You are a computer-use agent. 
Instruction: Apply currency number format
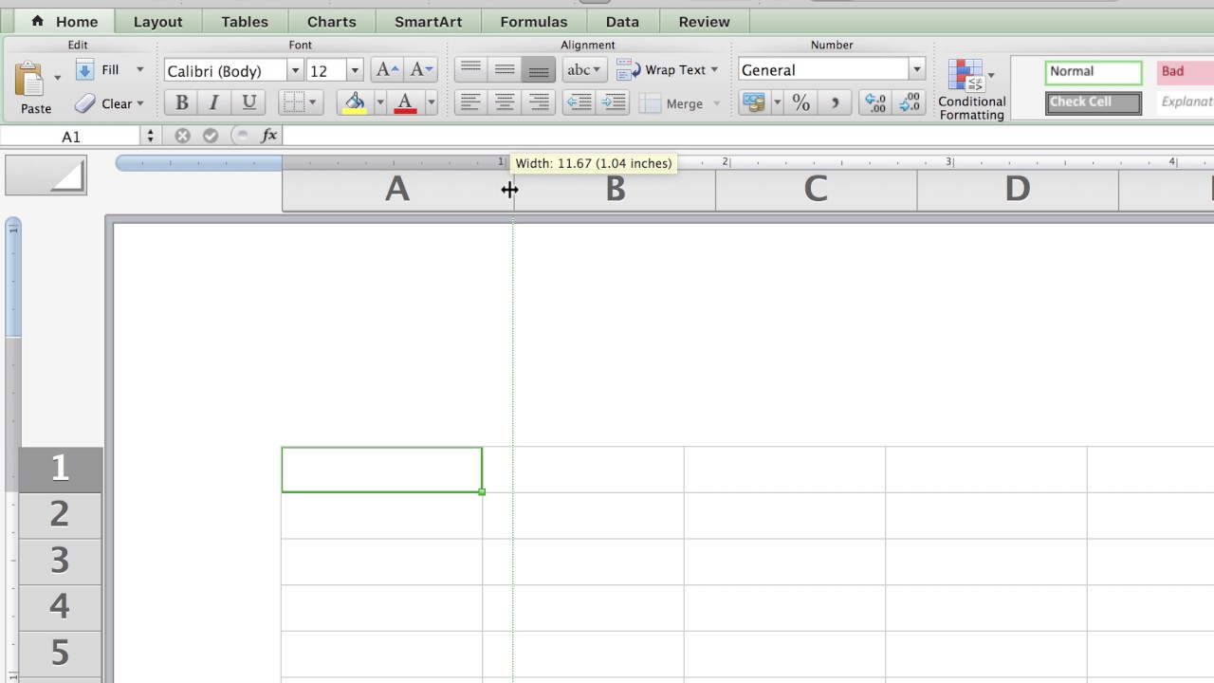pyautogui.click(x=754, y=103)
